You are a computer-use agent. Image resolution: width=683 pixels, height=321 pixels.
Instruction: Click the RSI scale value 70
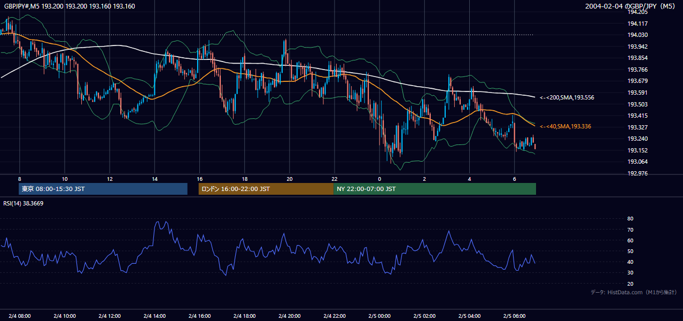coord(630,230)
